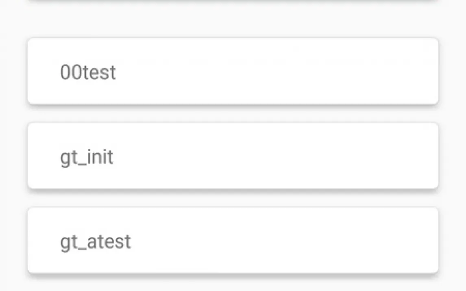Viewport: 466px width, 291px height.
Task: Click the gray background below gt_atest card
Action: click(x=233, y=284)
